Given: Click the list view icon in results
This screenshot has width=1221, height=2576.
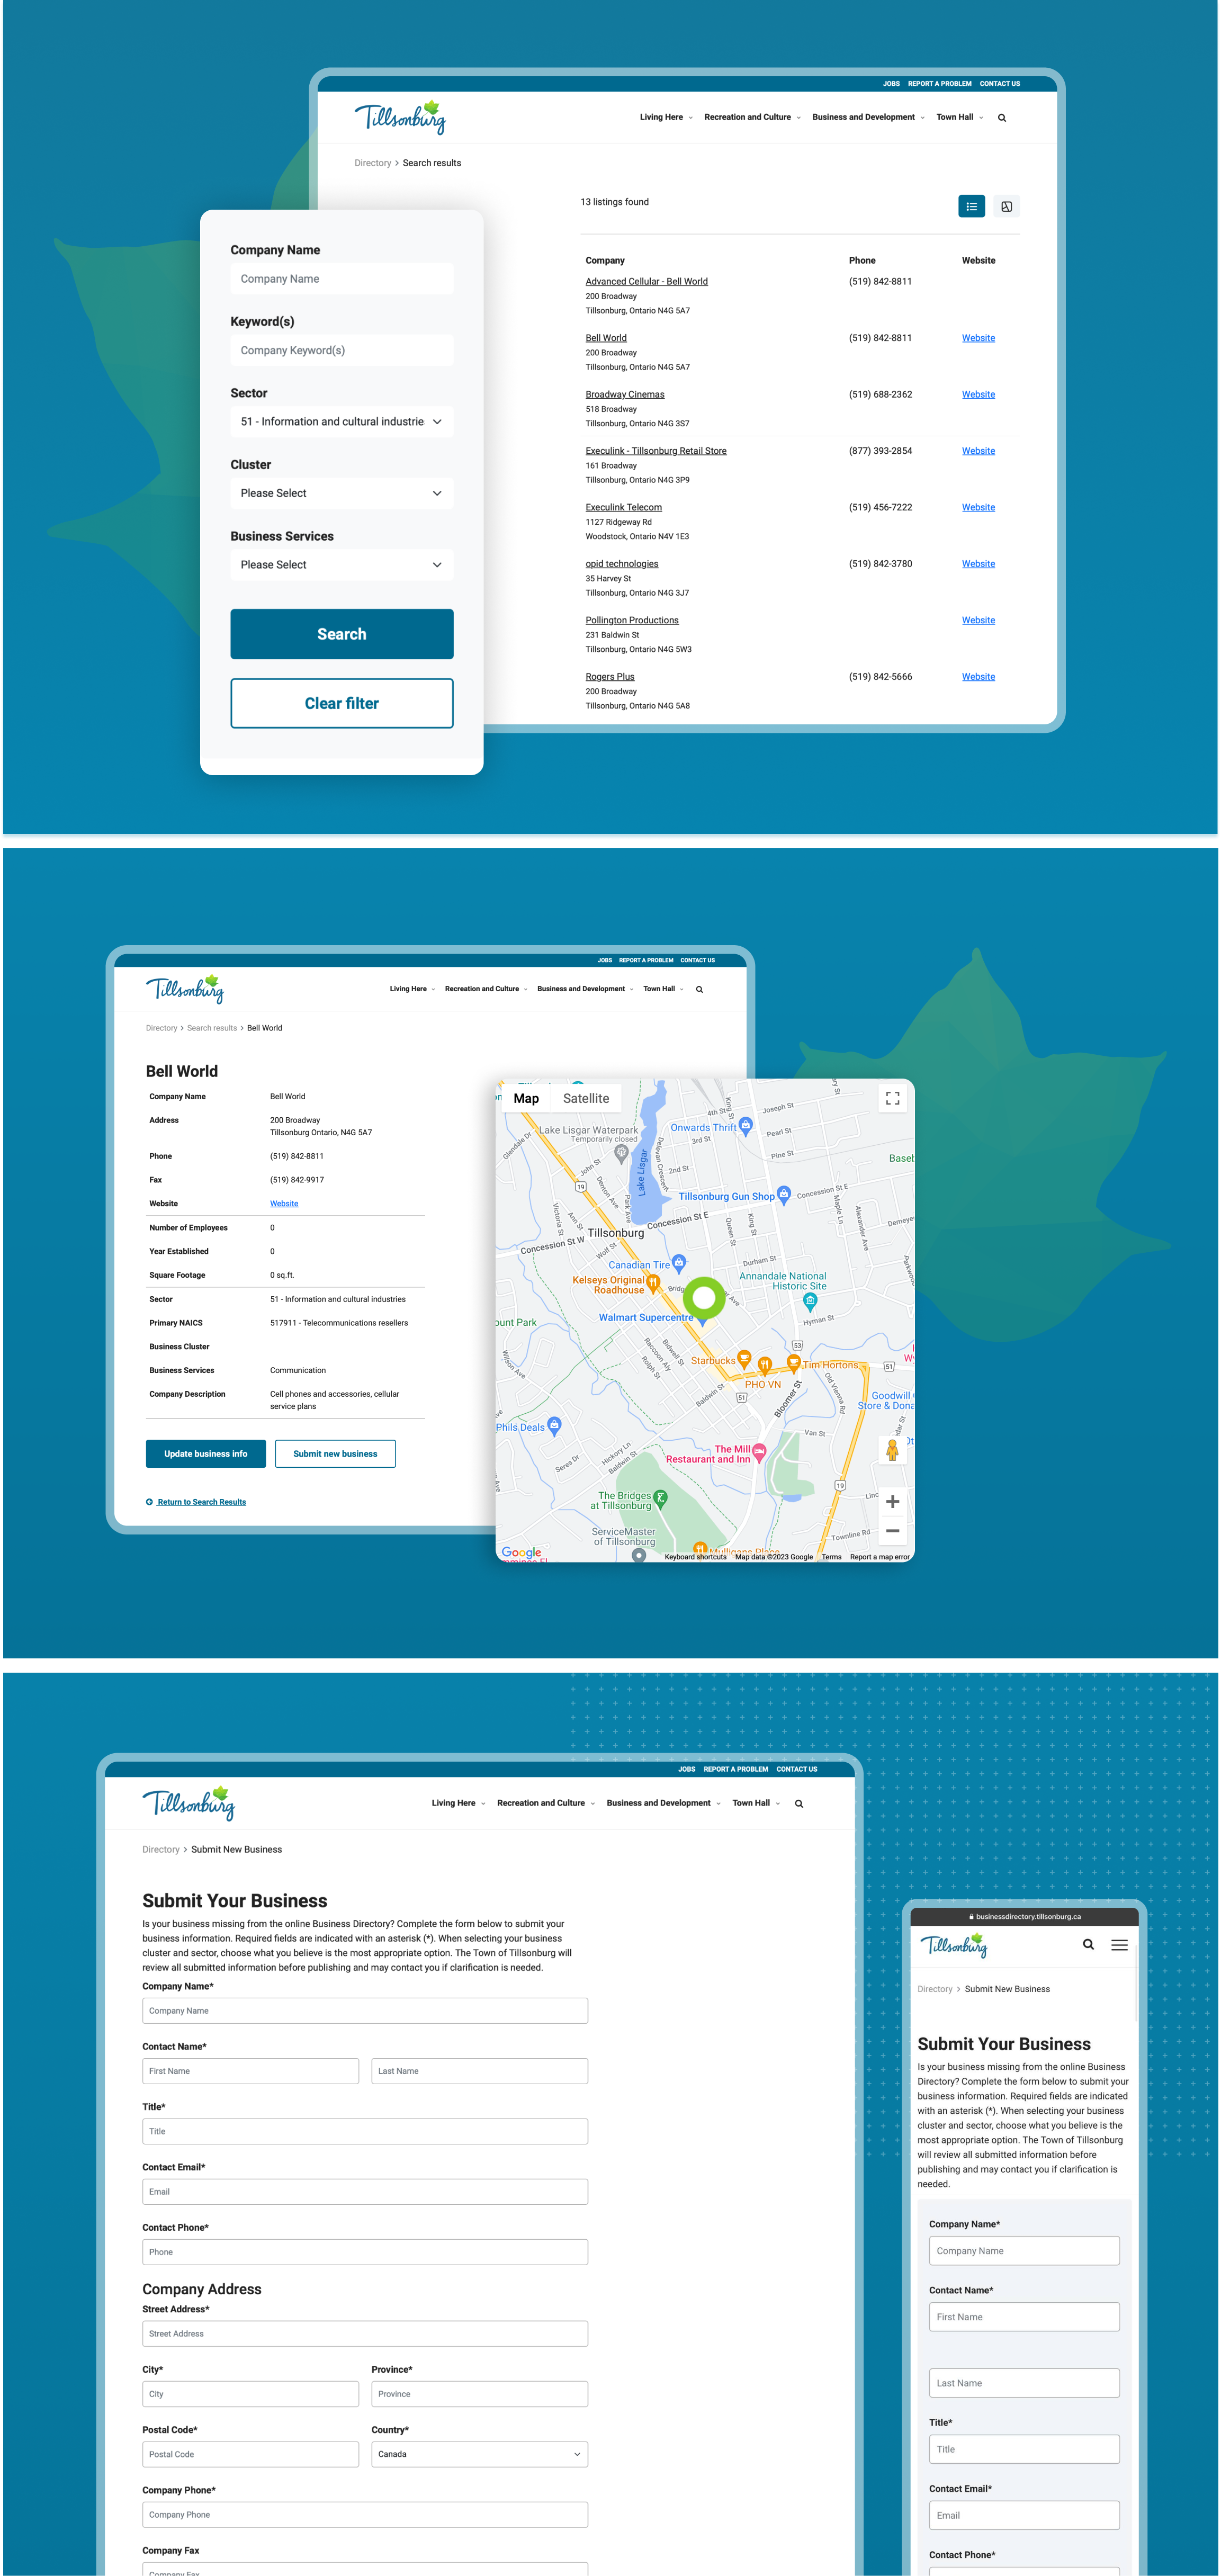Looking at the screenshot, I should (x=971, y=206).
